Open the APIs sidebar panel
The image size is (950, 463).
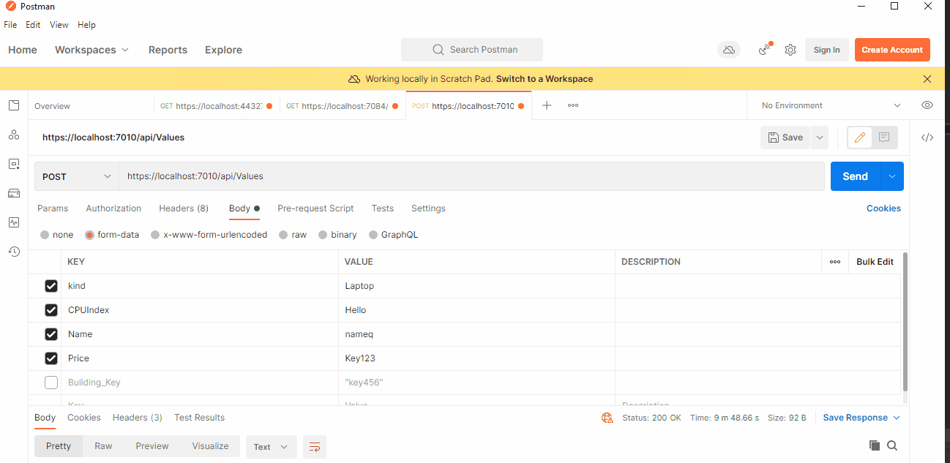[13, 135]
